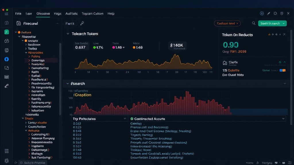This screenshot has width=294, height=165.
Task: Open the Fiyle menu
Action: tap(18, 14)
